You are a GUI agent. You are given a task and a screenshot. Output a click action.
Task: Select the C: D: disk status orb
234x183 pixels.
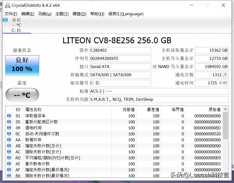[5, 20]
